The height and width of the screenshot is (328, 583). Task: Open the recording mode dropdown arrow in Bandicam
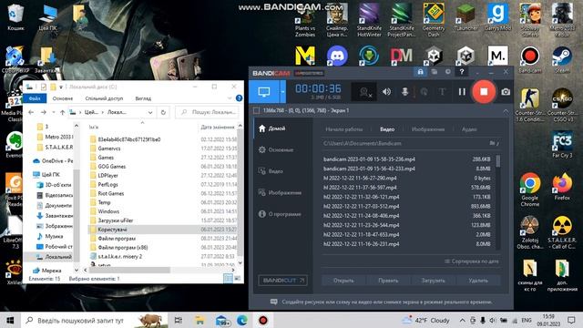[x=283, y=91]
